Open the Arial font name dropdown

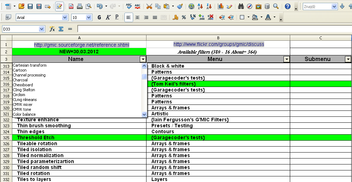coord(65,18)
